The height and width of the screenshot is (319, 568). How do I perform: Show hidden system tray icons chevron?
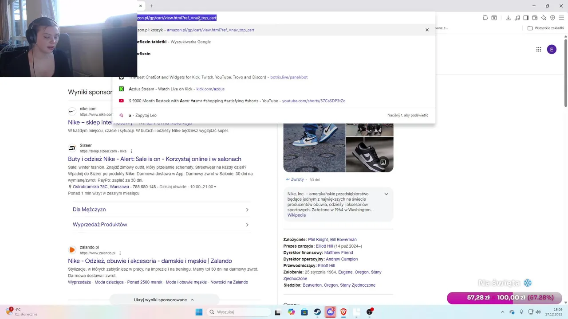(503, 312)
